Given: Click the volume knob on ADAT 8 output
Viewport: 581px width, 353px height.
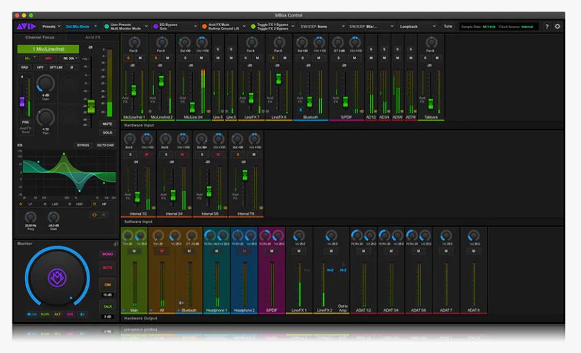Looking at the screenshot, I should (474, 236).
